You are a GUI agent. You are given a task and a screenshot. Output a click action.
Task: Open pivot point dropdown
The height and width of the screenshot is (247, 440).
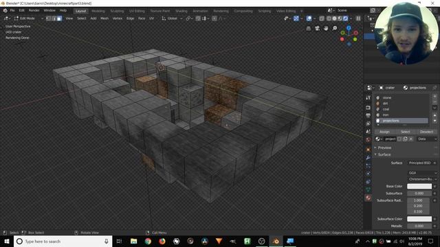coord(189,19)
